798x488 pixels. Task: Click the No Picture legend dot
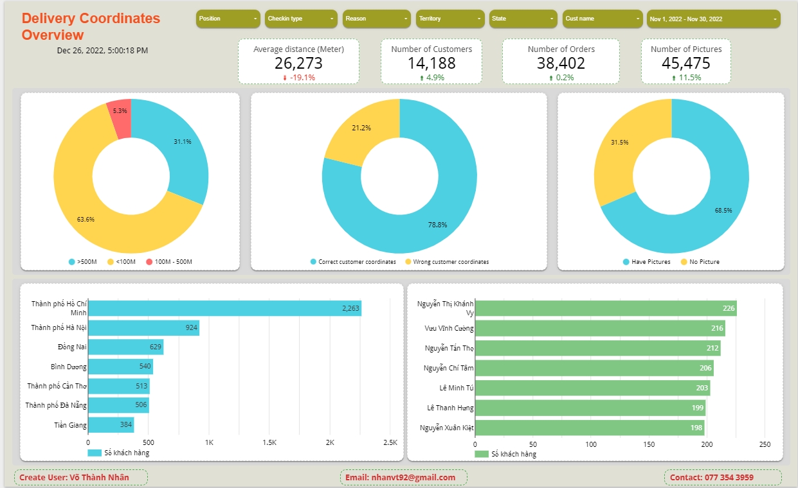684,262
